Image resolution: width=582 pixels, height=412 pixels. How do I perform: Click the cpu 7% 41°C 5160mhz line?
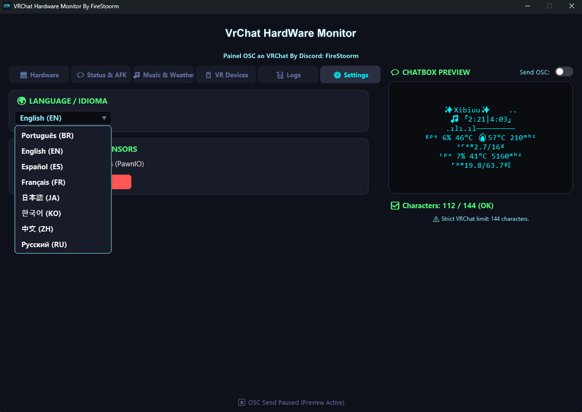pyautogui.click(x=480, y=156)
